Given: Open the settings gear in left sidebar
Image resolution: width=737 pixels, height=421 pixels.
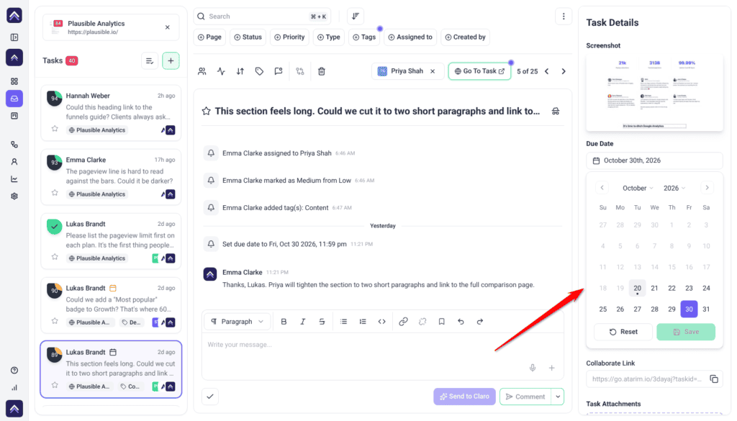Looking at the screenshot, I should pyautogui.click(x=14, y=196).
